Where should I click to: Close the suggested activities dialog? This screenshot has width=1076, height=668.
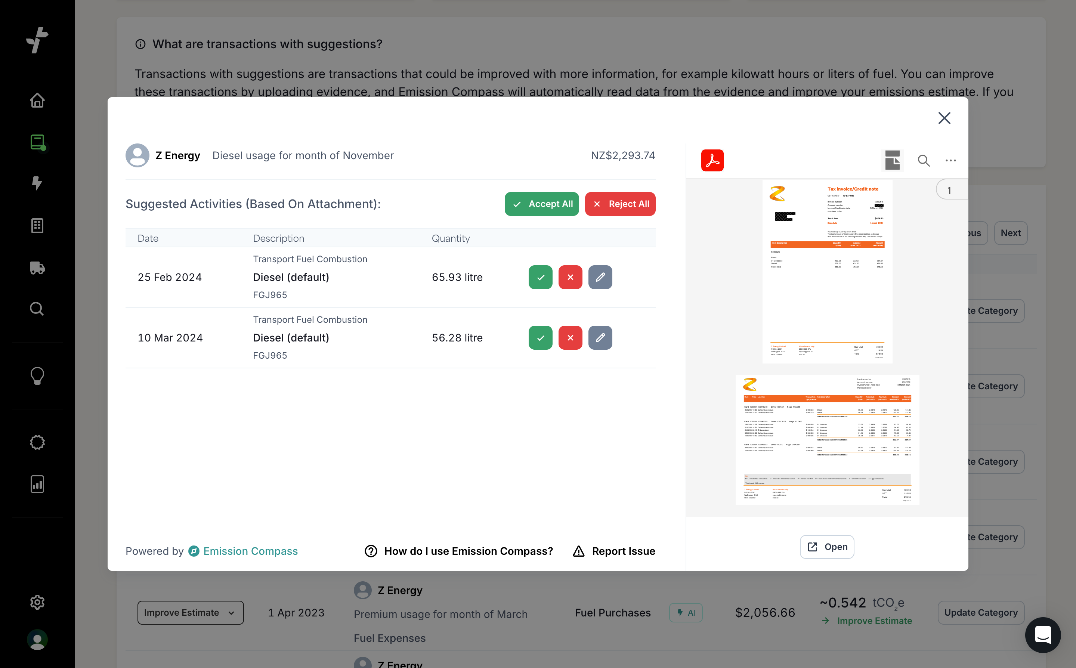[944, 118]
